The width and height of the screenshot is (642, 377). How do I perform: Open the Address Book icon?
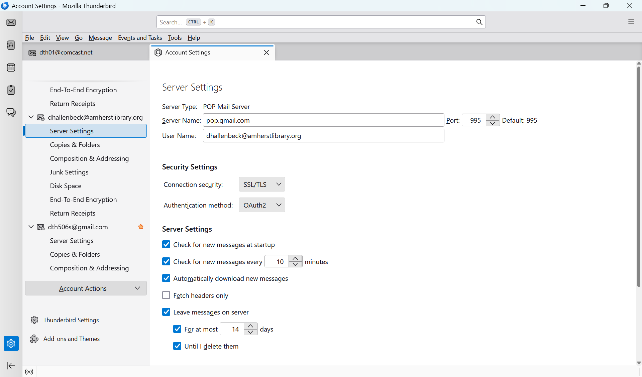tap(11, 45)
